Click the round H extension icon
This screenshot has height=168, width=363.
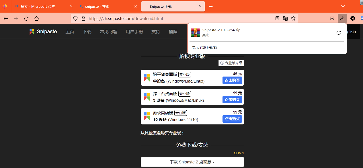pyautogui.click(x=353, y=19)
